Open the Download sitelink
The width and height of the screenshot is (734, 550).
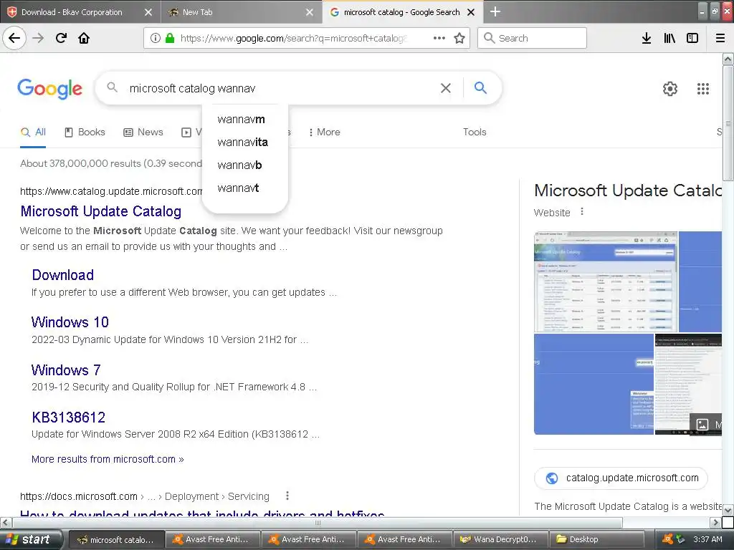[x=63, y=275]
